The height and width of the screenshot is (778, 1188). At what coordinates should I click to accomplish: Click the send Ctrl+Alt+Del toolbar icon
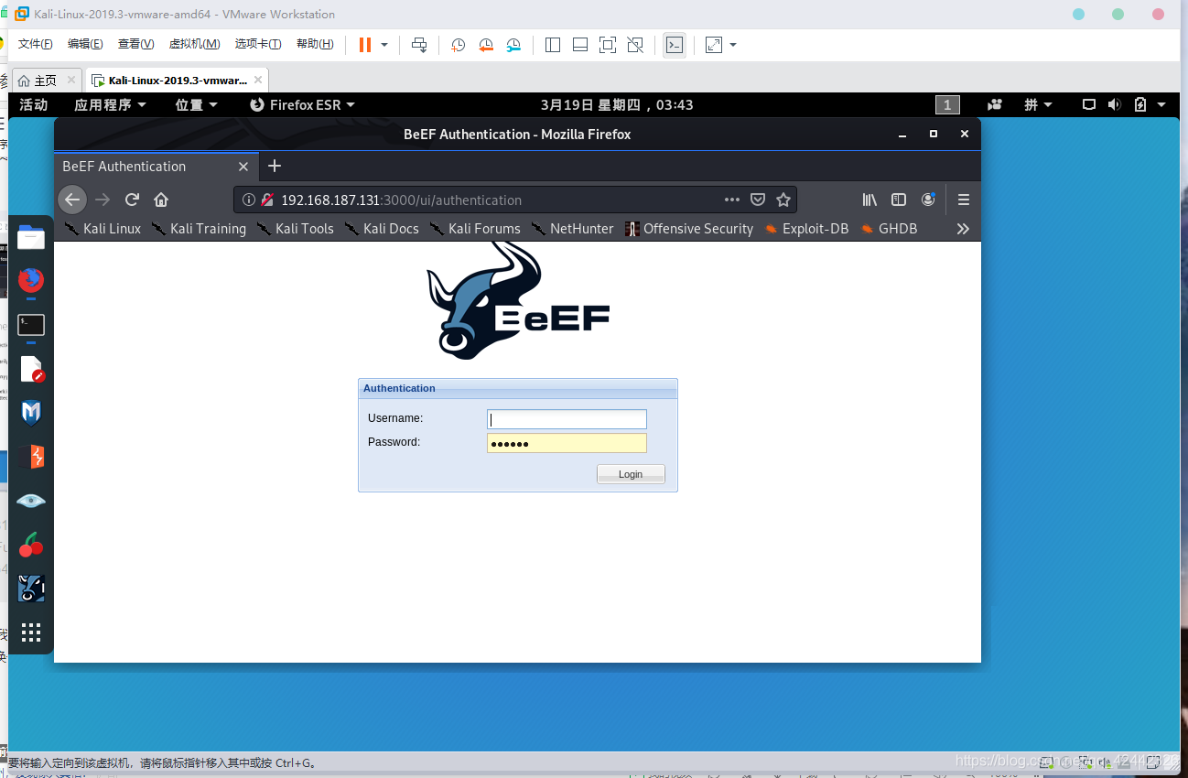(419, 45)
